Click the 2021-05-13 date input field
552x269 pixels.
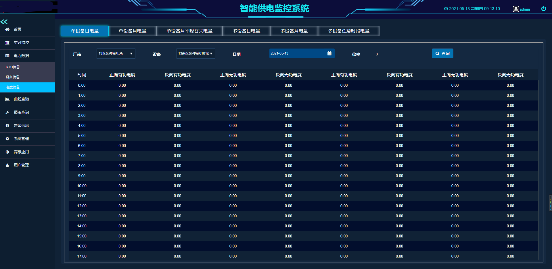coord(296,53)
